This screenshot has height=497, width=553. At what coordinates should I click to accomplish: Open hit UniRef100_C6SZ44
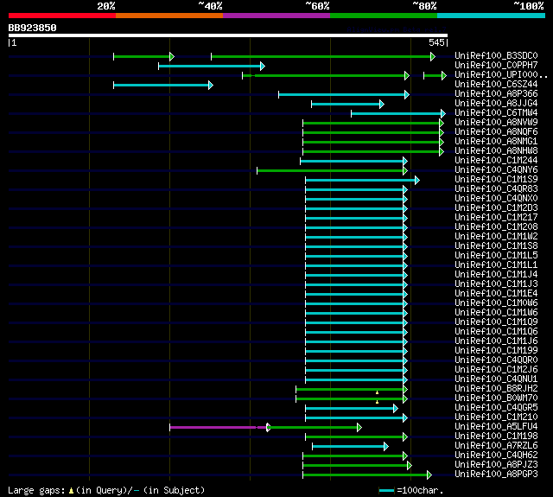[x=496, y=85]
